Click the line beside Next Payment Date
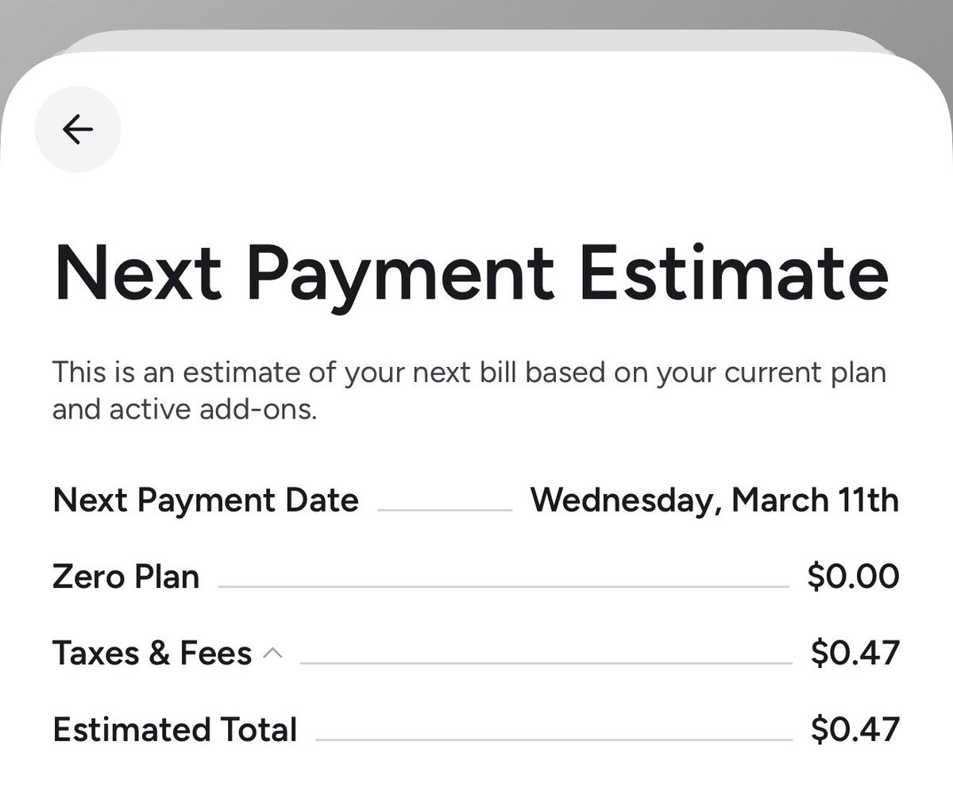Screen dimensions: 953x788 445,510
